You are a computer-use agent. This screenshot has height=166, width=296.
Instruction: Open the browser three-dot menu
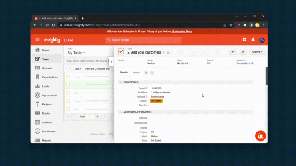tap(264, 25)
